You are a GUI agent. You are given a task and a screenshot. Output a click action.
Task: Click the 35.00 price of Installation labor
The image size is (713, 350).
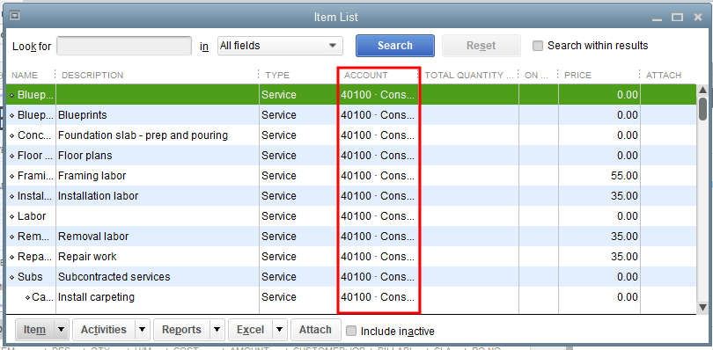[x=624, y=196]
